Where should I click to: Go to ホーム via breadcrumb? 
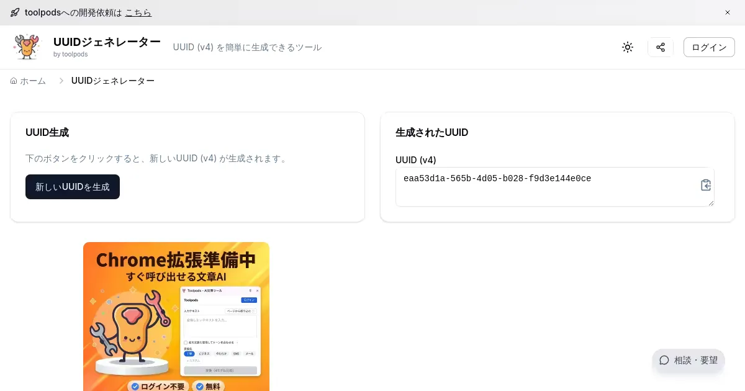33,81
